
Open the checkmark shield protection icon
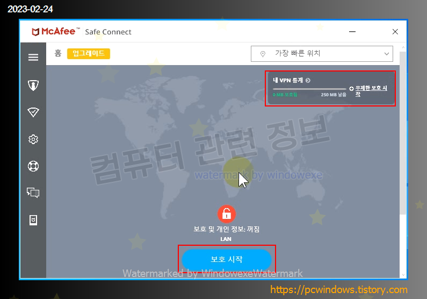pos(33,112)
